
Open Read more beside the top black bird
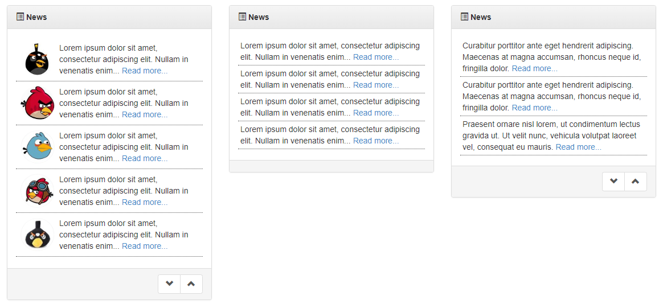(x=145, y=71)
